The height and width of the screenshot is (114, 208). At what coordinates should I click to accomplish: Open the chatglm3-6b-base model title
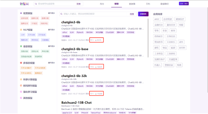tap(75, 49)
